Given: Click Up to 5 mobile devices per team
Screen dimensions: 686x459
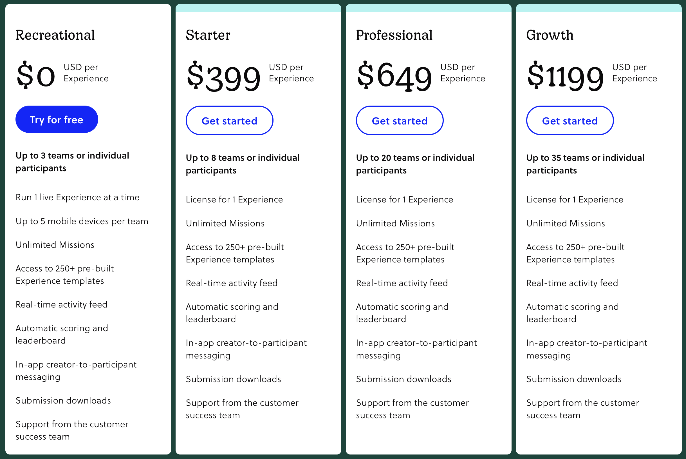Looking at the screenshot, I should (x=82, y=221).
